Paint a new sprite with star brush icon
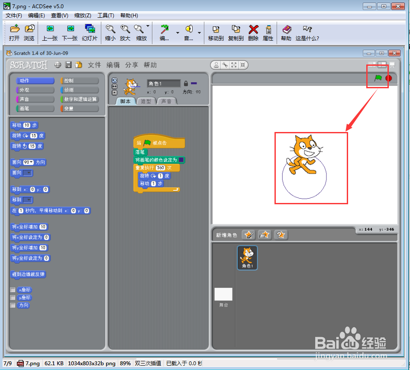Screen dimensions: 410x370 [249, 235]
